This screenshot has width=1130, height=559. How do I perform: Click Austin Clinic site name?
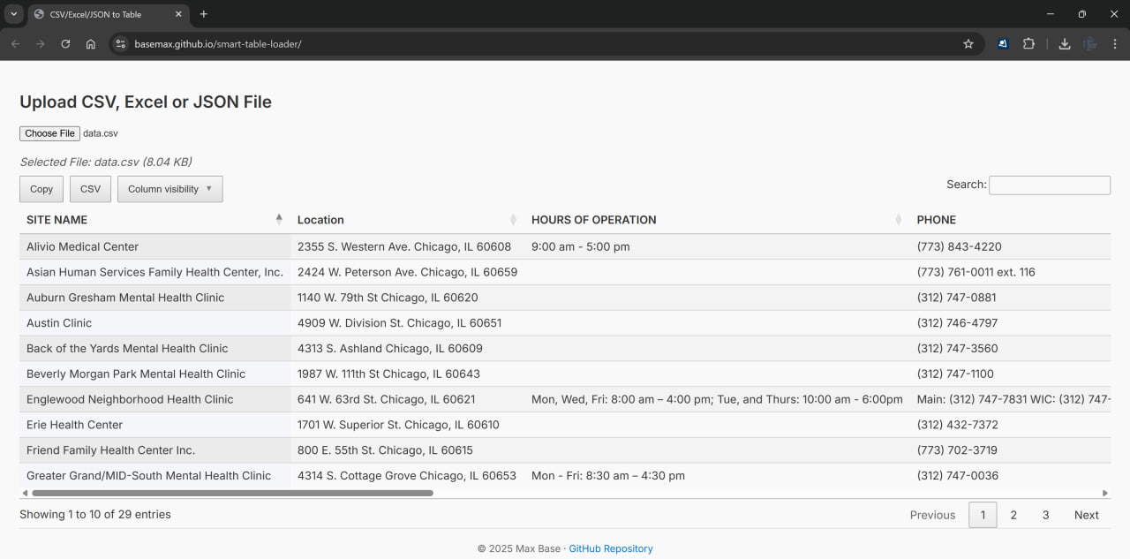pos(59,323)
